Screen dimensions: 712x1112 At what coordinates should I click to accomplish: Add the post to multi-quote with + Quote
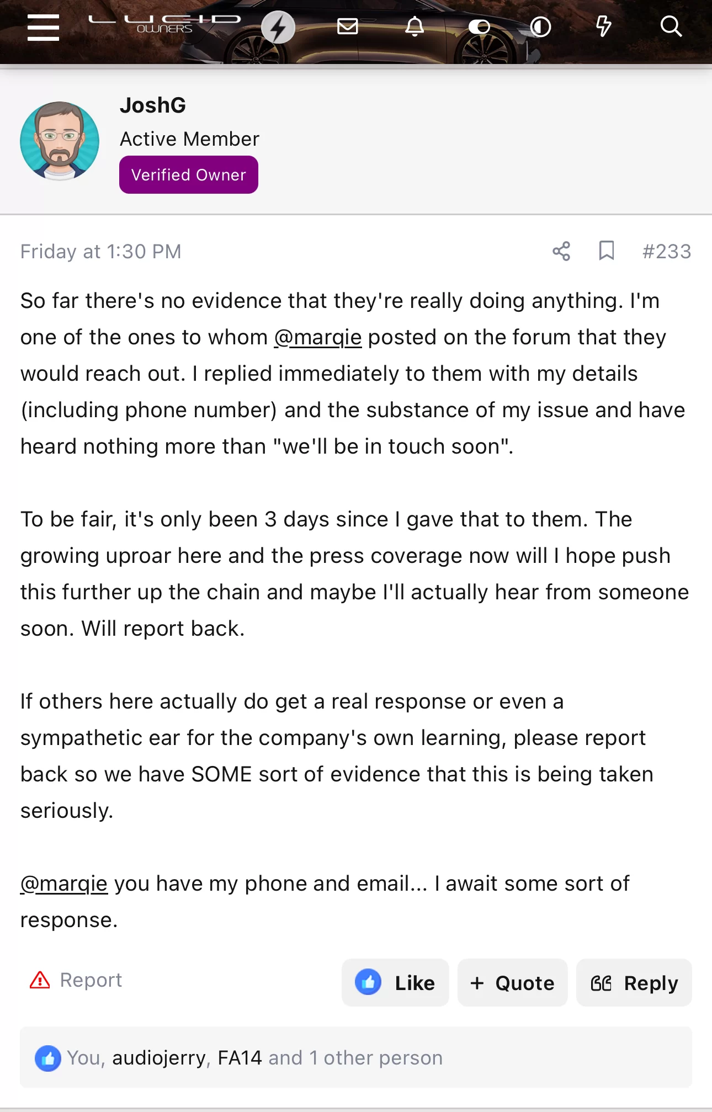tap(512, 983)
